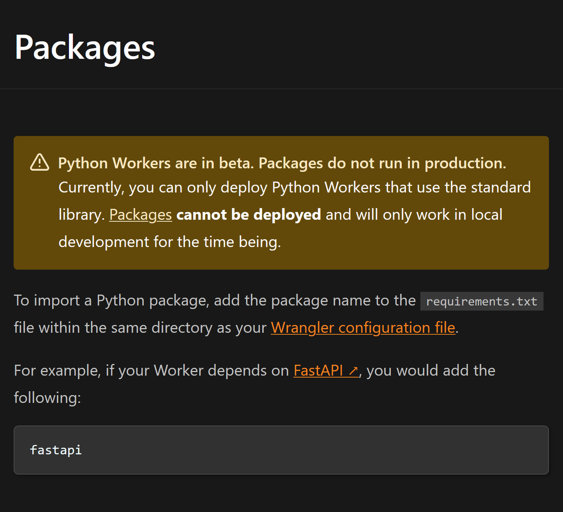The image size is (563, 512).
Task: Select the word fastapi in the code block
Action: point(55,450)
